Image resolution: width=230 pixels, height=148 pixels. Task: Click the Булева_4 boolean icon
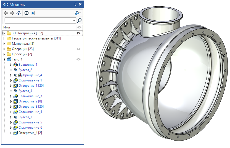pyautogui.click(x=16, y=91)
